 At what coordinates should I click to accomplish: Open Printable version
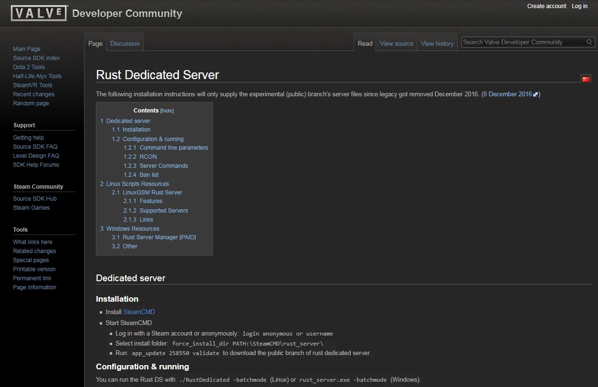click(x=34, y=269)
